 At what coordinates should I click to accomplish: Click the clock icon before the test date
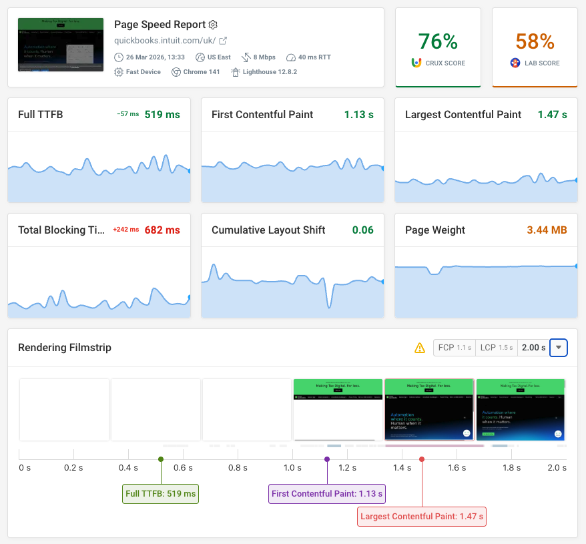118,57
